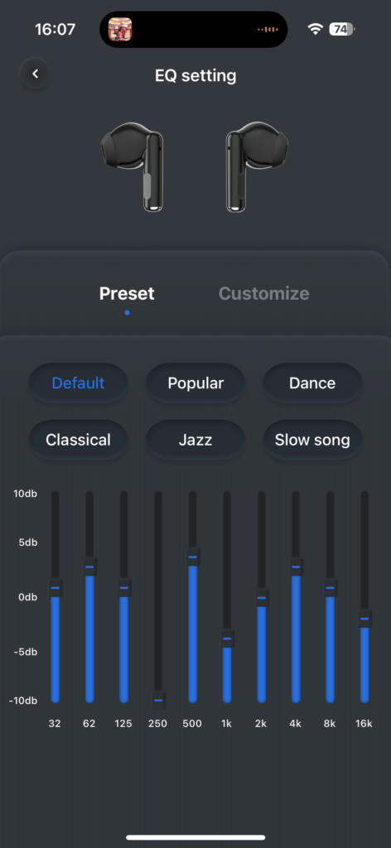Select the Preset tab
The width and height of the screenshot is (391, 848).
click(127, 294)
